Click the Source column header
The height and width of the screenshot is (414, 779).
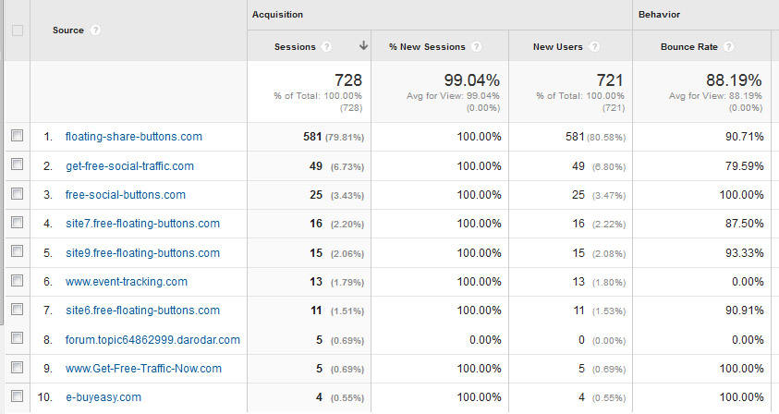(67, 30)
